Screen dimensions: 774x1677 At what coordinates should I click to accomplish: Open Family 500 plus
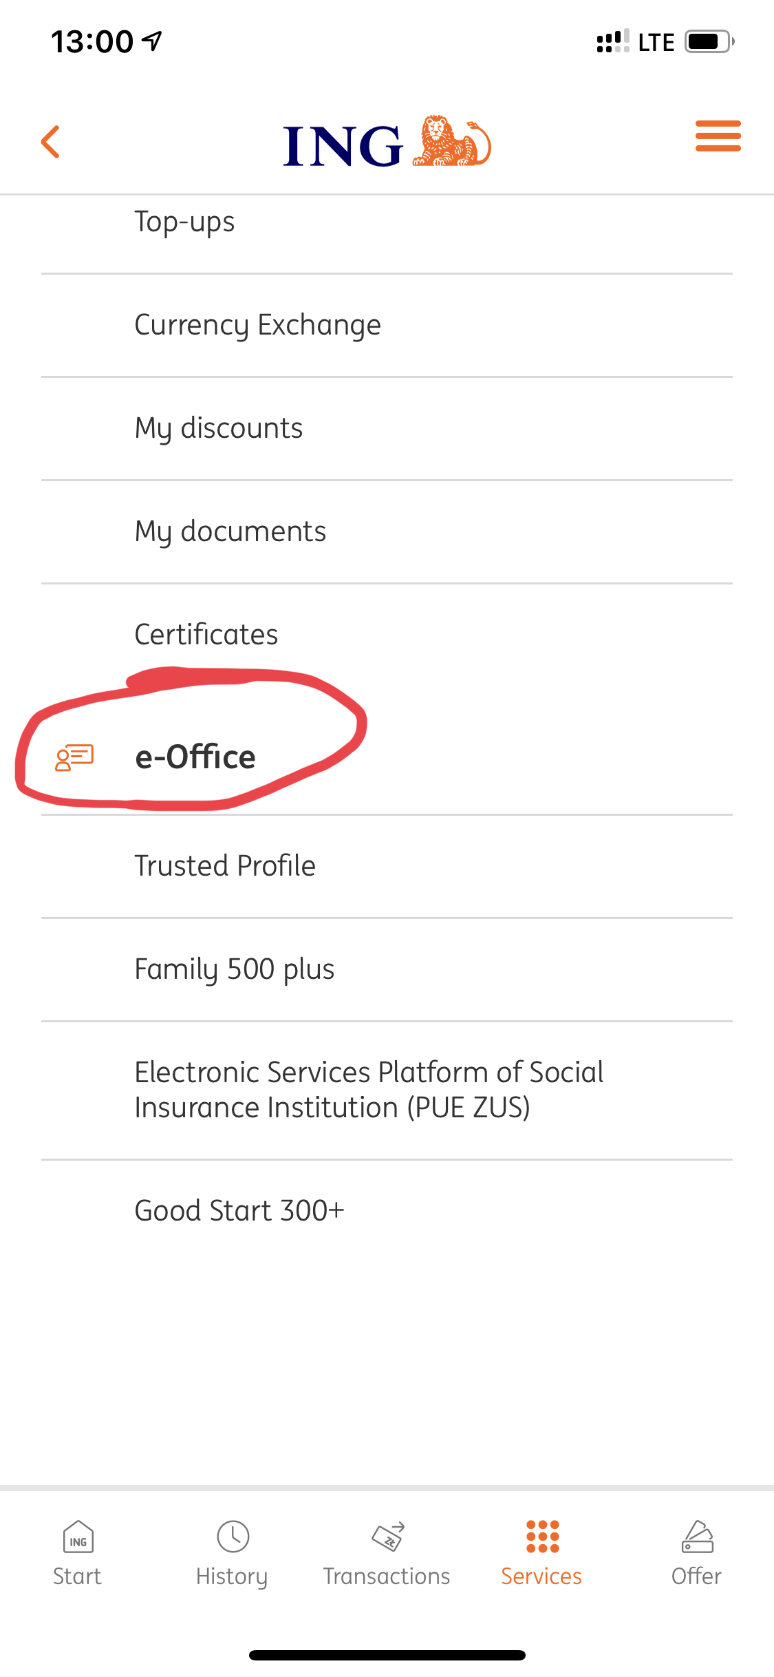point(235,969)
